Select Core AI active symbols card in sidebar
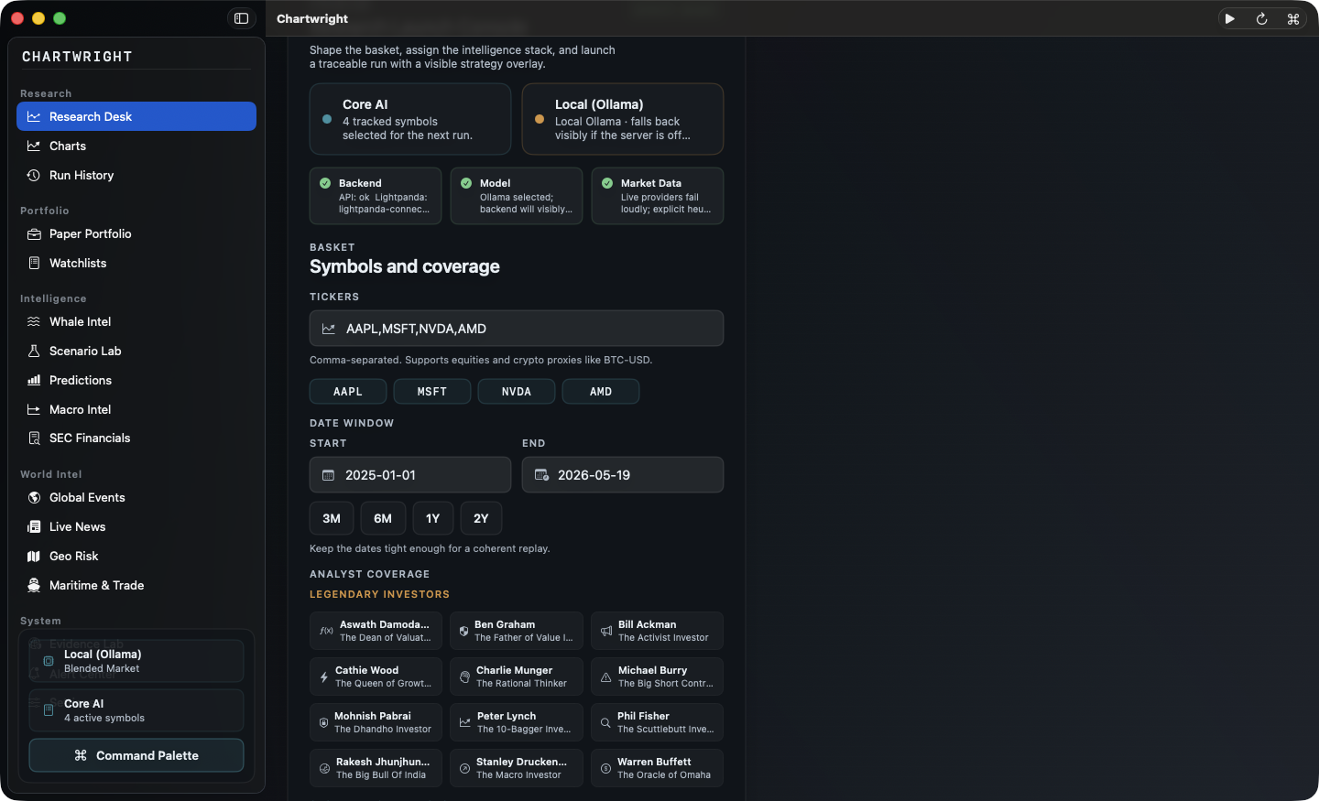1319x801 pixels. tap(136, 710)
